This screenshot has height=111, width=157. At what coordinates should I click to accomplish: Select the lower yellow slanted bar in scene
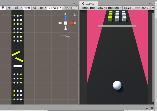click(20, 60)
